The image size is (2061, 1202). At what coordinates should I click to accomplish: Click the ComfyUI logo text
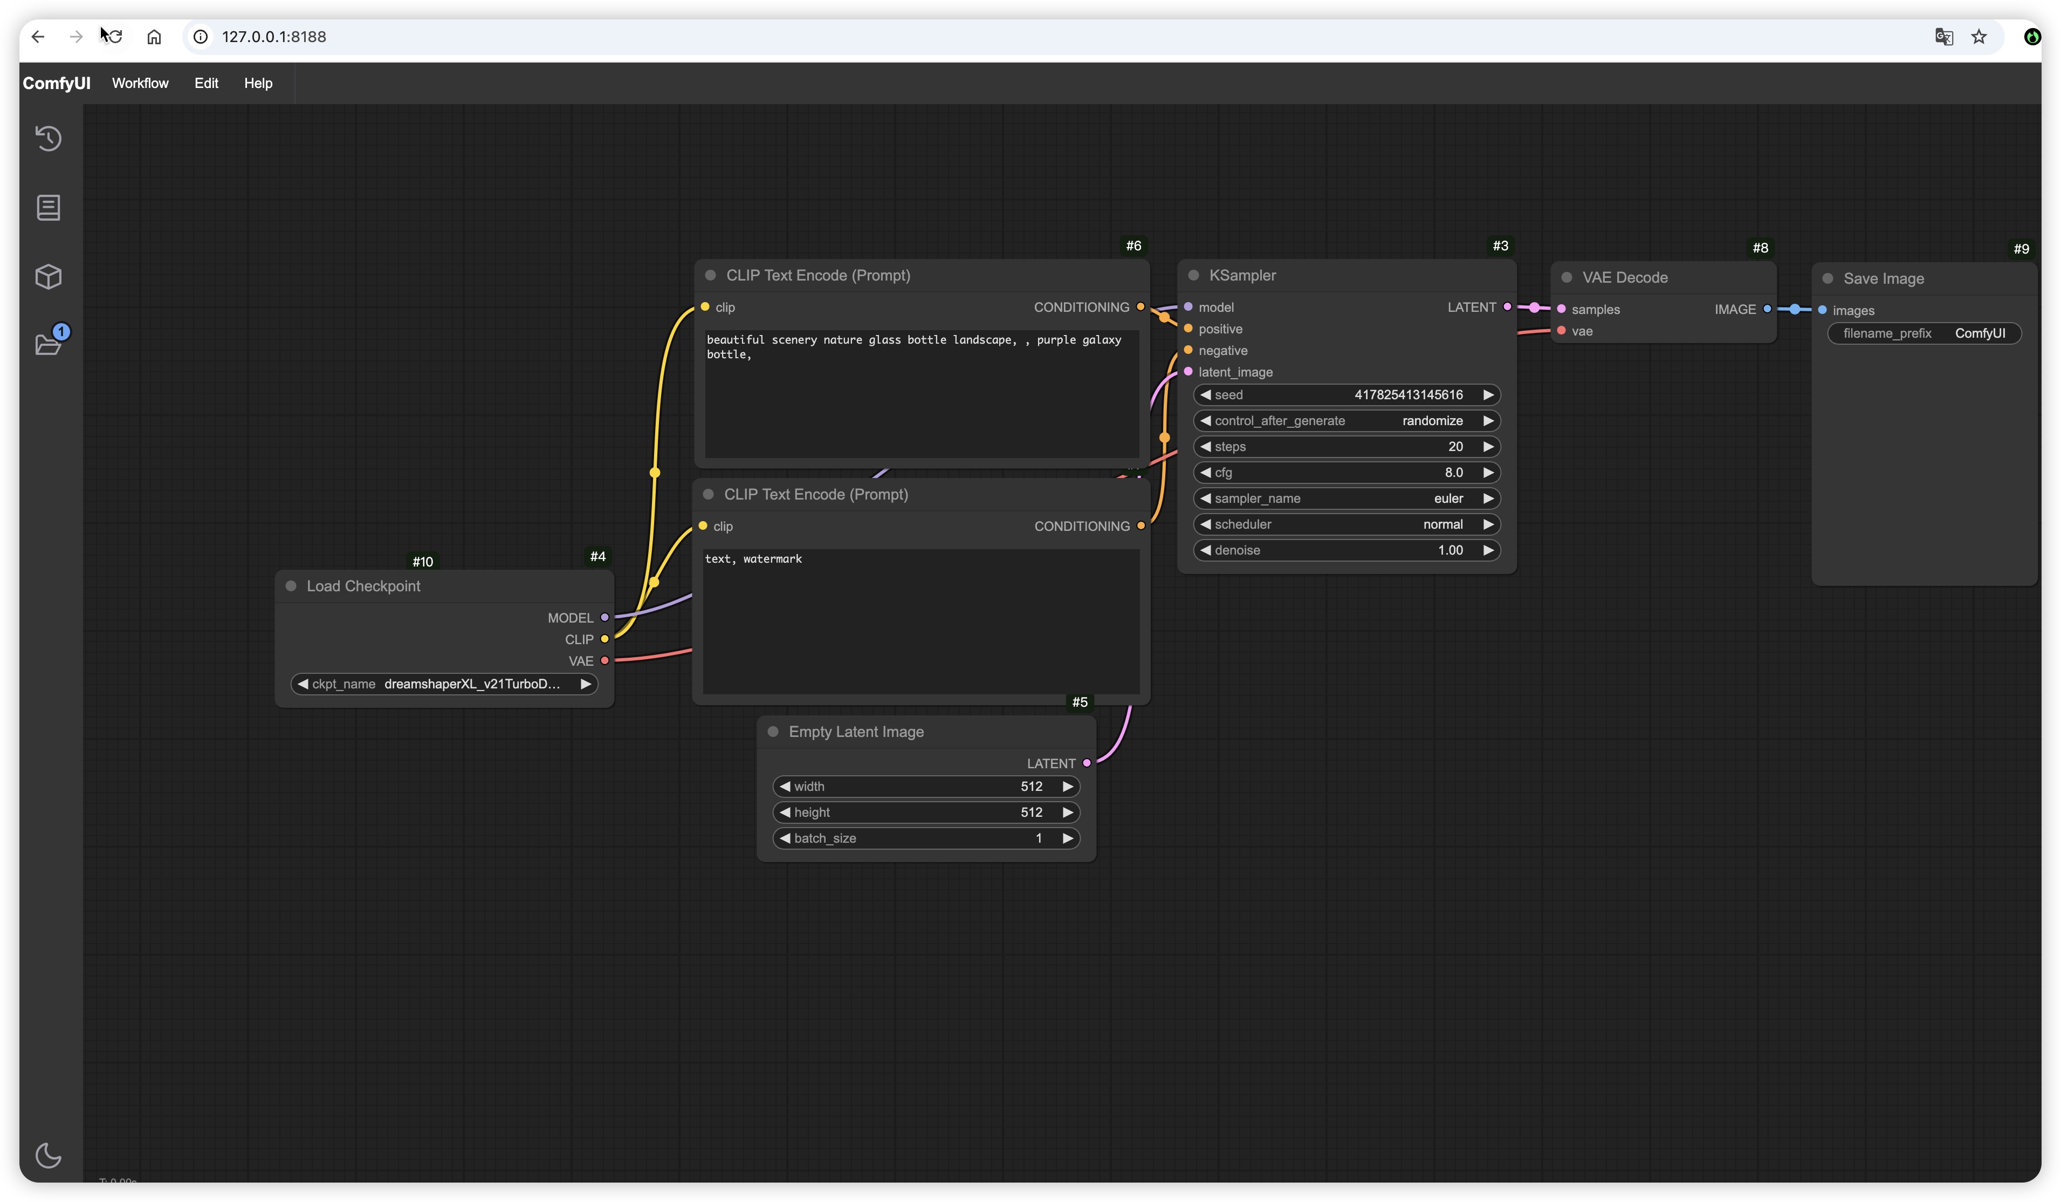pos(57,83)
